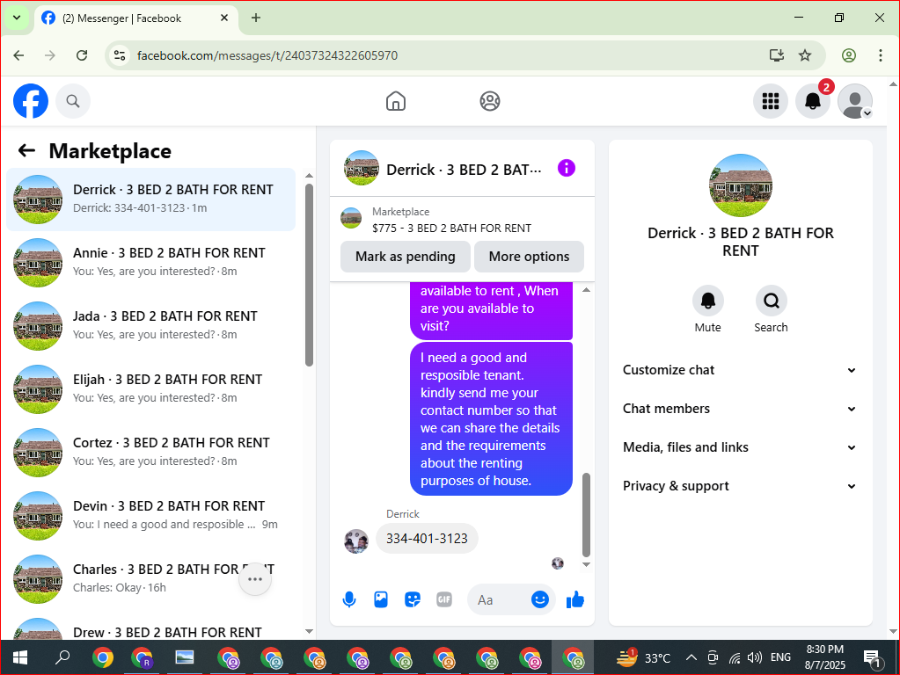Go to the Home feed icon
The height and width of the screenshot is (675, 900).
tap(396, 101)
